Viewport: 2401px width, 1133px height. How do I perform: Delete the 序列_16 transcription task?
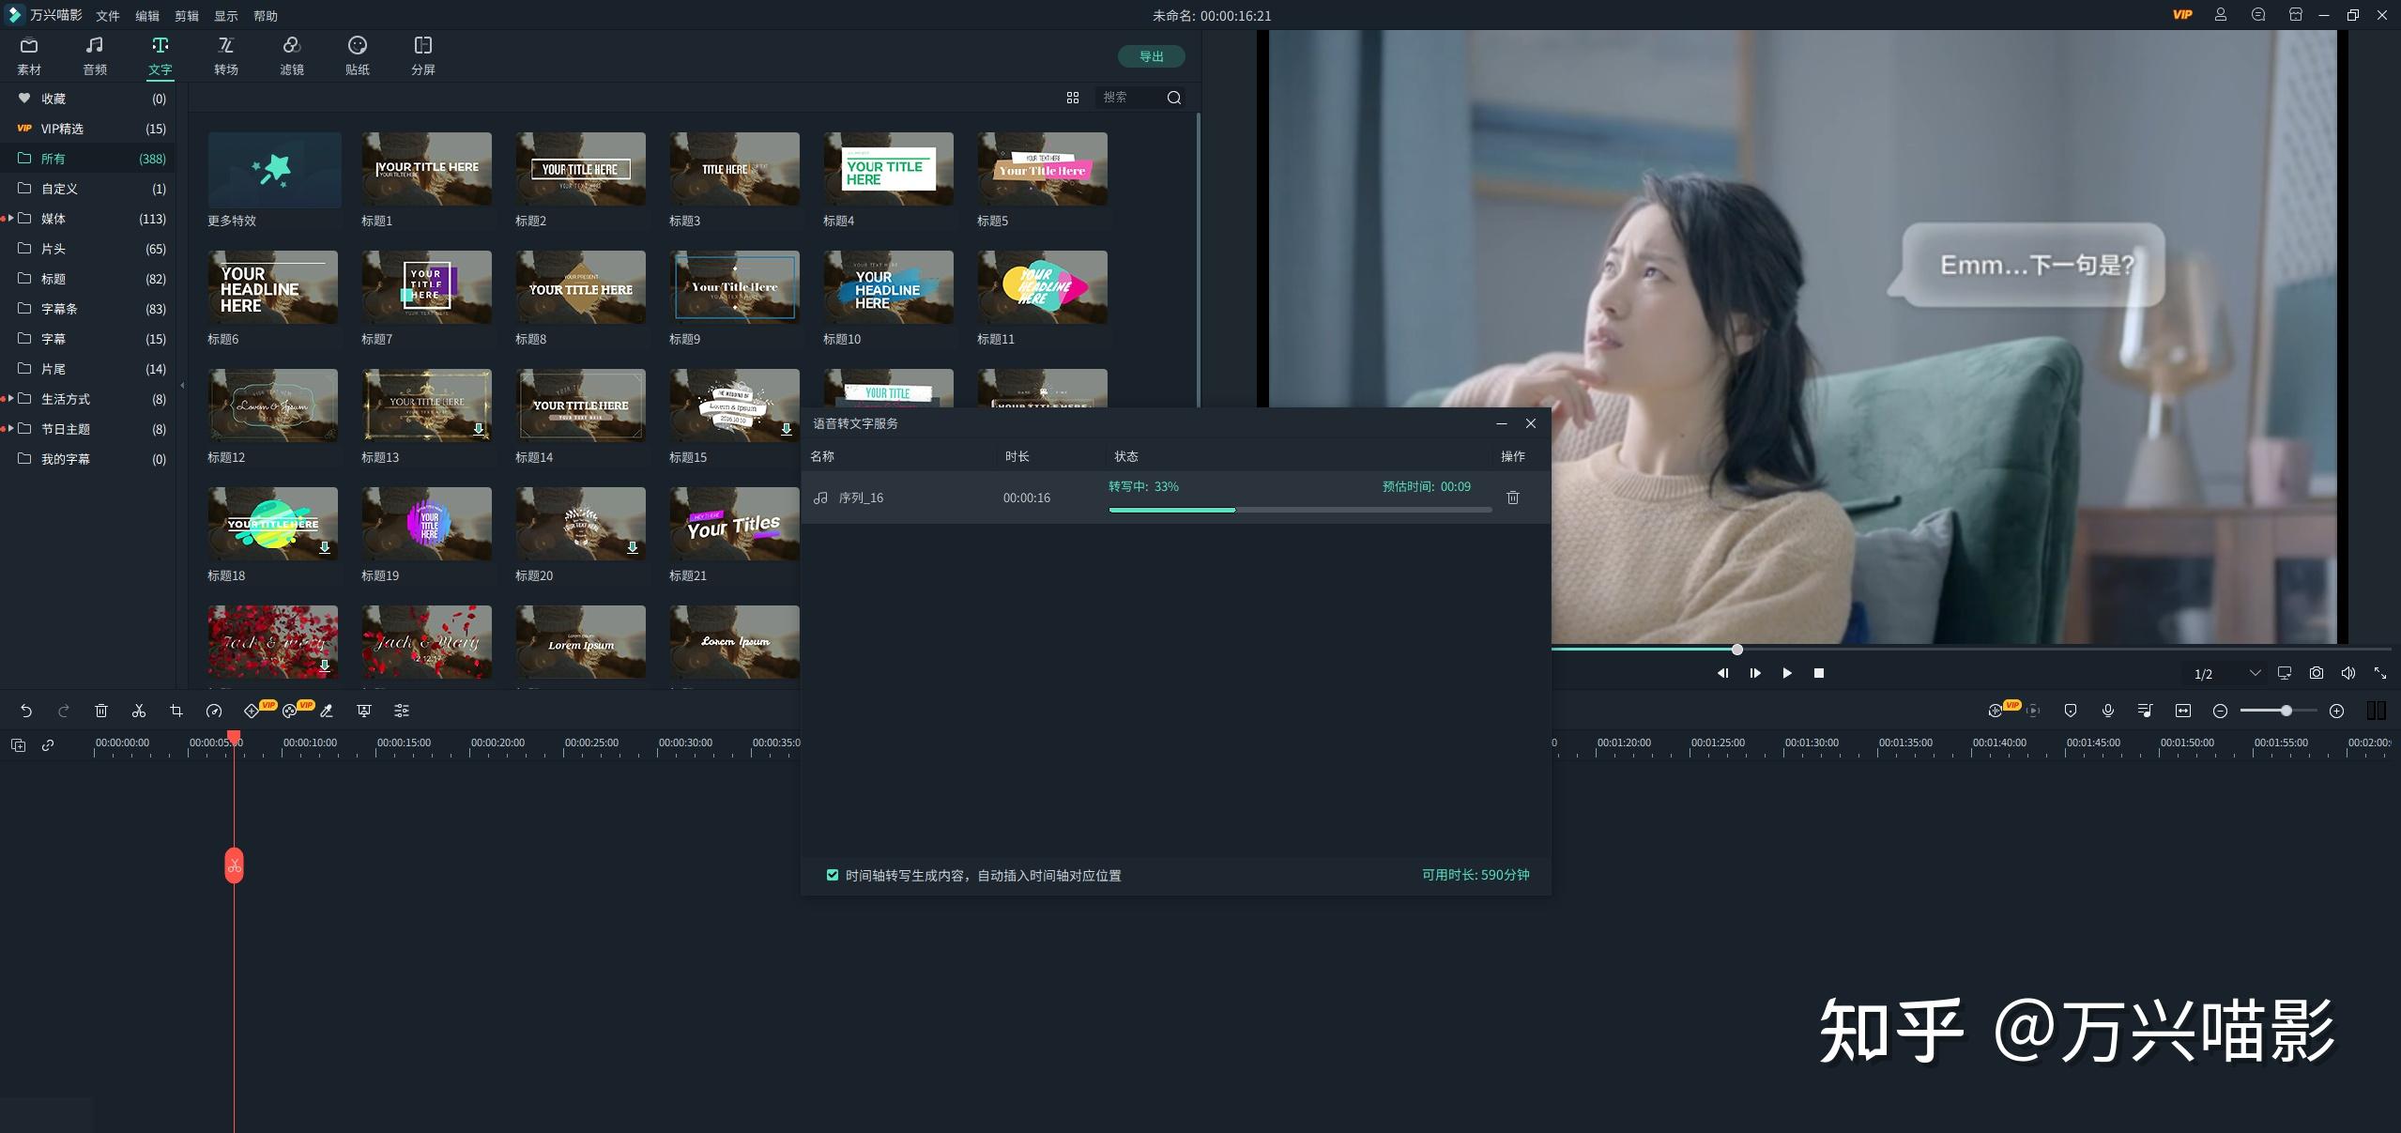tap(1513, 498)
